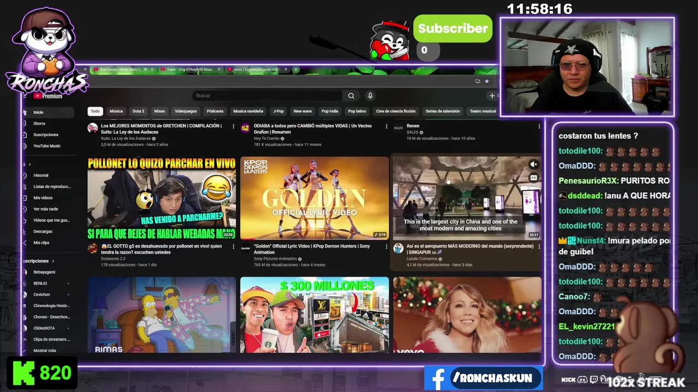This screenshot has height=392, width=698.
Task: Expand the 'Tú' section chevron
Action: [x=29, y=164]
